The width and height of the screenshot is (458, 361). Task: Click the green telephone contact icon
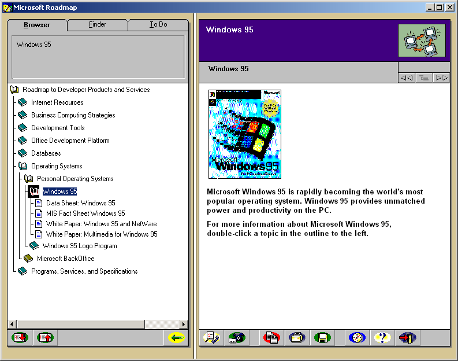237,338
